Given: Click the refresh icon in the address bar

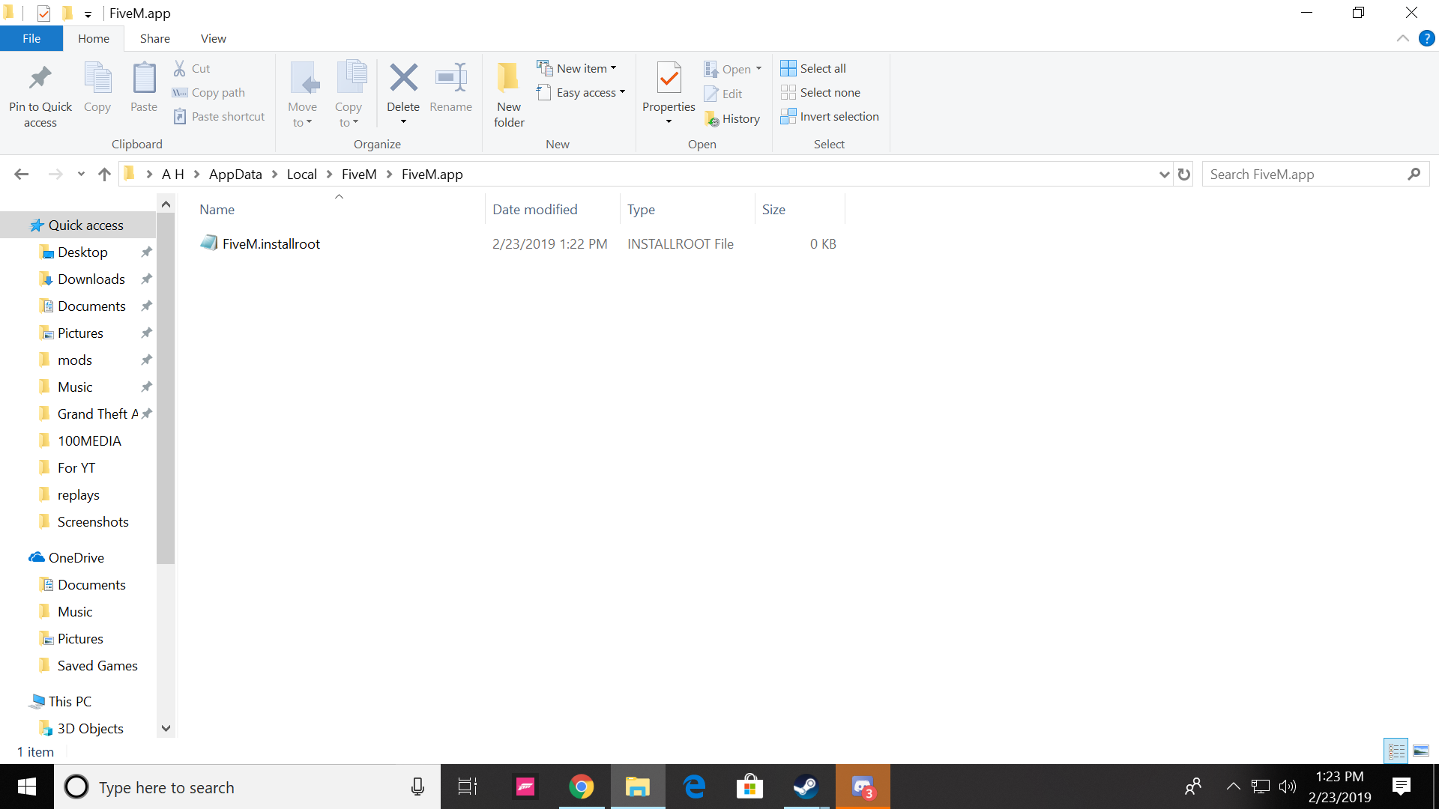Looking at the screenshot, I should (1183, 174).
